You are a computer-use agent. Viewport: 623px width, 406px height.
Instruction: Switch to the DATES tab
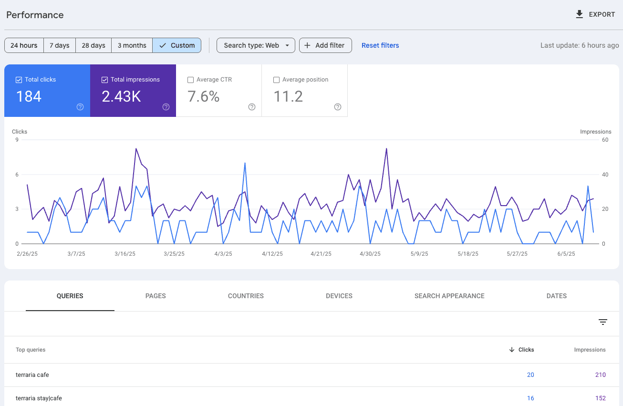557,296
